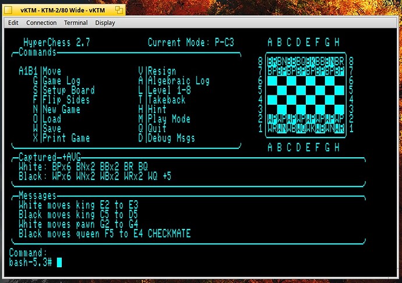Click the 'Algebraic Log' command line
The width and height of the screenshot is (402, 283).
(174, 81)
